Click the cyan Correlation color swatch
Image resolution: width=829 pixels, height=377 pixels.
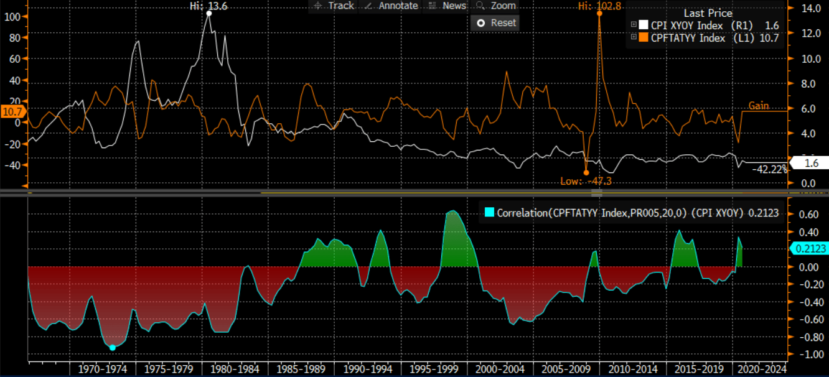pos(490,213)
